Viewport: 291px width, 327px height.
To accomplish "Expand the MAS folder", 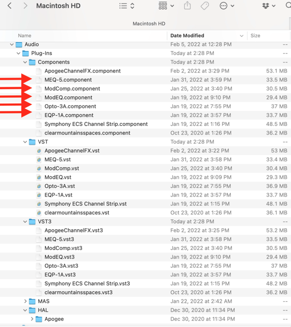I will click(x=25, y=301).
